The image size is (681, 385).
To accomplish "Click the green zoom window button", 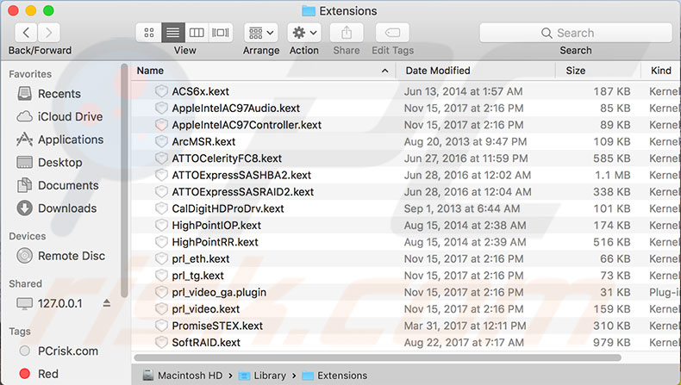I will 48,10.
